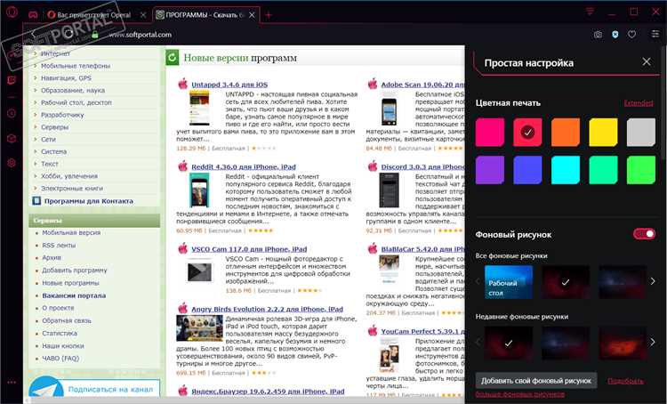Open a new tab with plus button
Image resolution: width=667 pixels, height=404 pixels.
(x=269, y=15)
